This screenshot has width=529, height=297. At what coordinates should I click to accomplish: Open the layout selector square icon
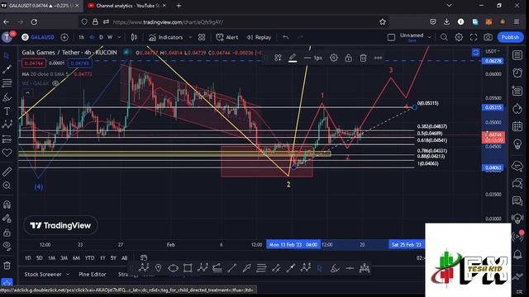(391, 37)
